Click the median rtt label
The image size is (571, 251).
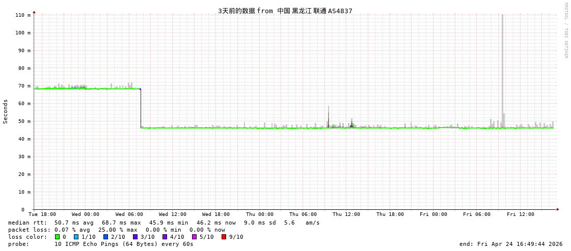point(28,223)
